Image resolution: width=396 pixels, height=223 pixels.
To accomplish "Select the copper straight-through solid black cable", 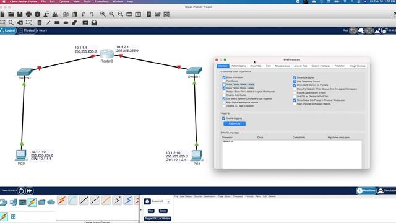I will point(84,200).
